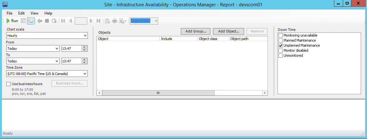Click the Add Object... button

click(x=228, y=31)
